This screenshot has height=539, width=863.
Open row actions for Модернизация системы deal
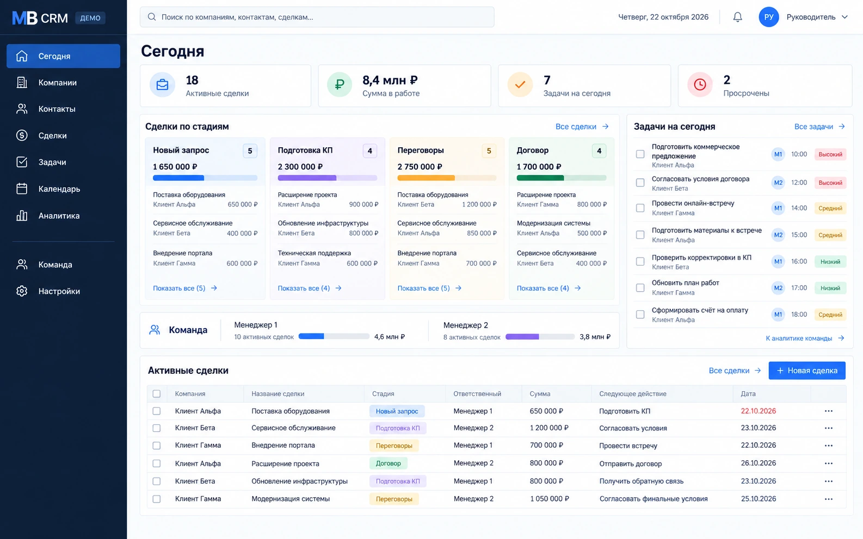pos(828,499)
